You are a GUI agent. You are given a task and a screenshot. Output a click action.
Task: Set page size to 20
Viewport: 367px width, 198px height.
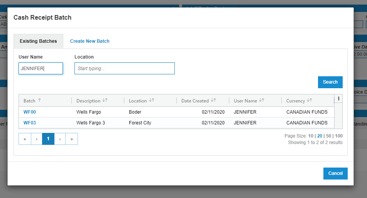coord(320,136)
